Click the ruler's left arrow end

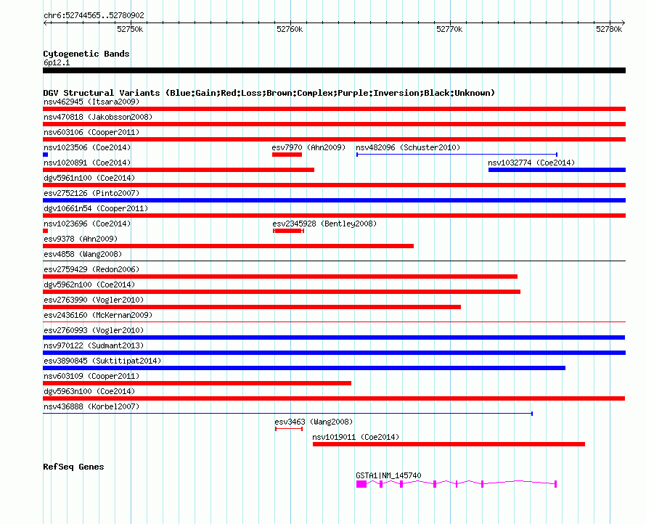(x=45, y=22)
